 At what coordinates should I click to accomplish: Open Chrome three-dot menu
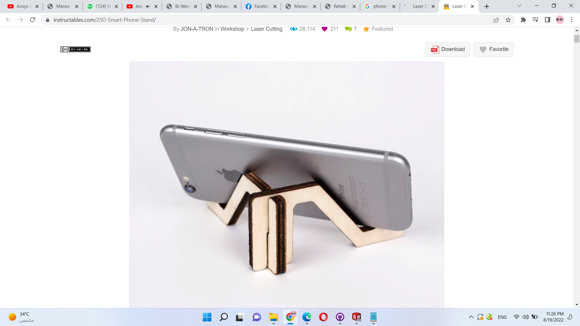pyautogui.click(x=572, y=20)
